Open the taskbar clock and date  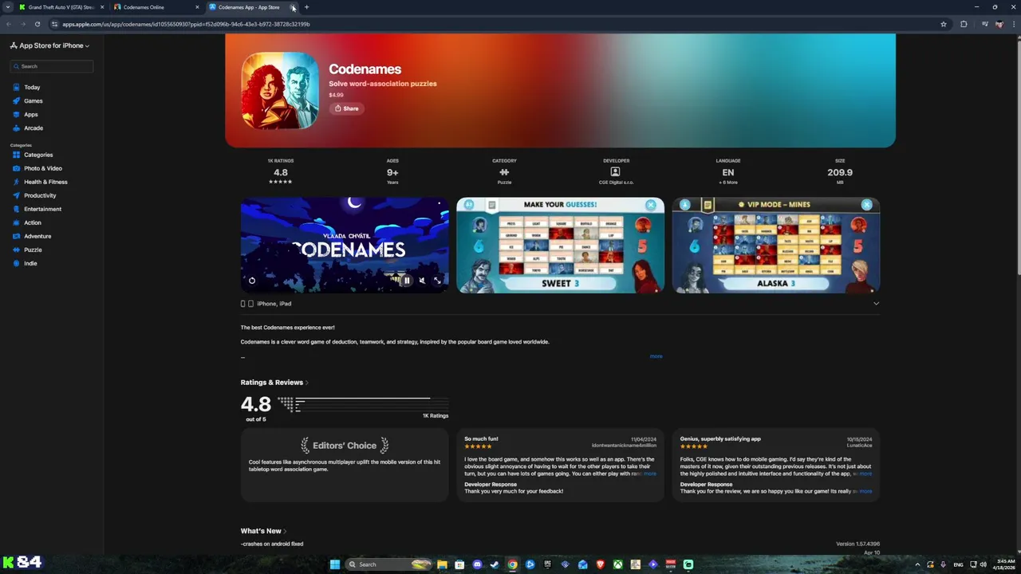1005,564
